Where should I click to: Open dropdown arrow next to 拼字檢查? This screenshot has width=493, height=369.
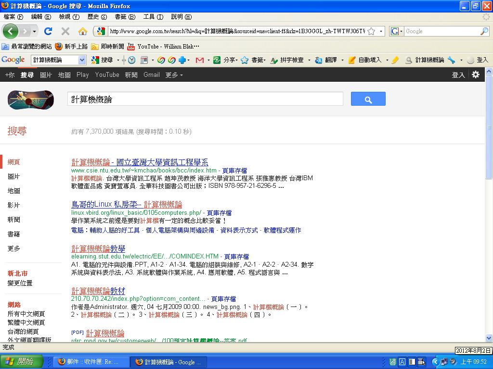click(x=309, y=60)
